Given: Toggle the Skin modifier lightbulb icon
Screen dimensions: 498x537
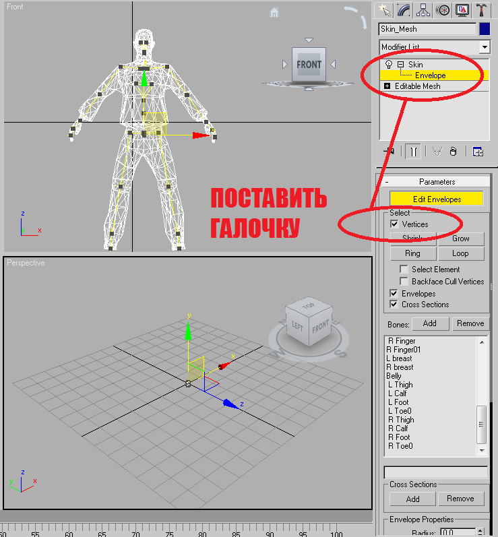Looking at the screenshot, I should (x=388, y=65).
